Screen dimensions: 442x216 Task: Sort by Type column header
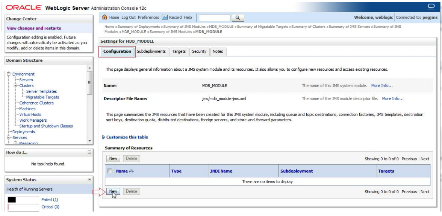pyautogui.click(x=176, y=171)
